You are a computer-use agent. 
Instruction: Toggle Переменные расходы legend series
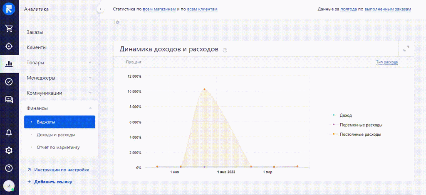click(x=360, y=125)
